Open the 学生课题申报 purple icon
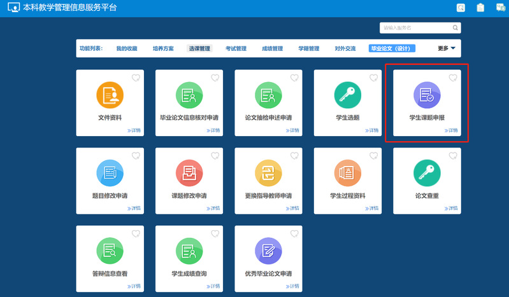Image resolution: width=509 pixels, height=297 pixels. [424, 95]
